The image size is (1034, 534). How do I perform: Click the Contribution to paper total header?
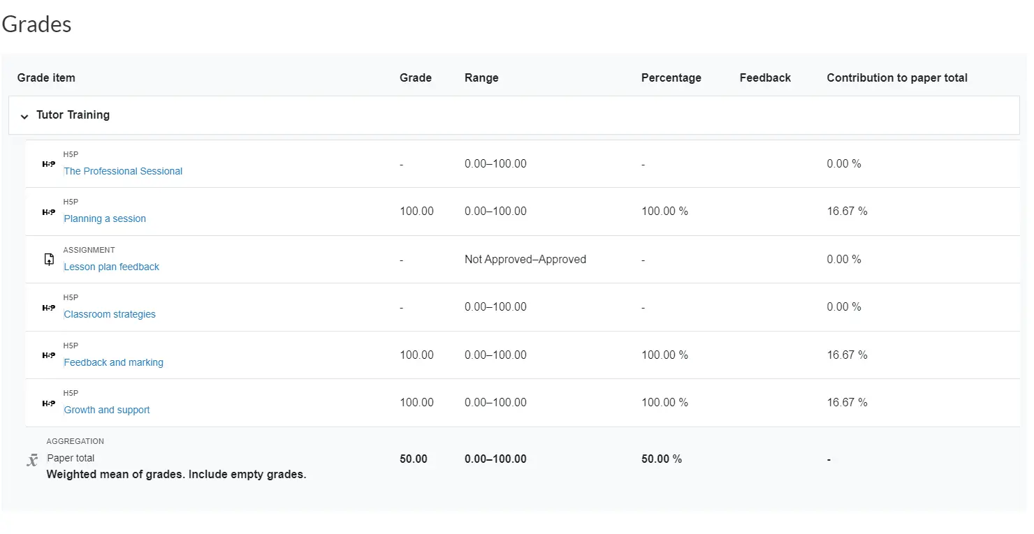point(896,77)
